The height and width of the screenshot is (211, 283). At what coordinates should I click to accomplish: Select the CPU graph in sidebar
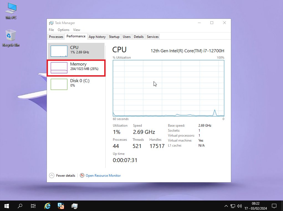(x=59, y=51)
